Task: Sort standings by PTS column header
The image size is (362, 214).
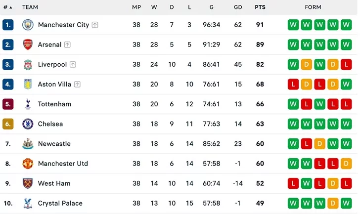Action: (260, 7)
